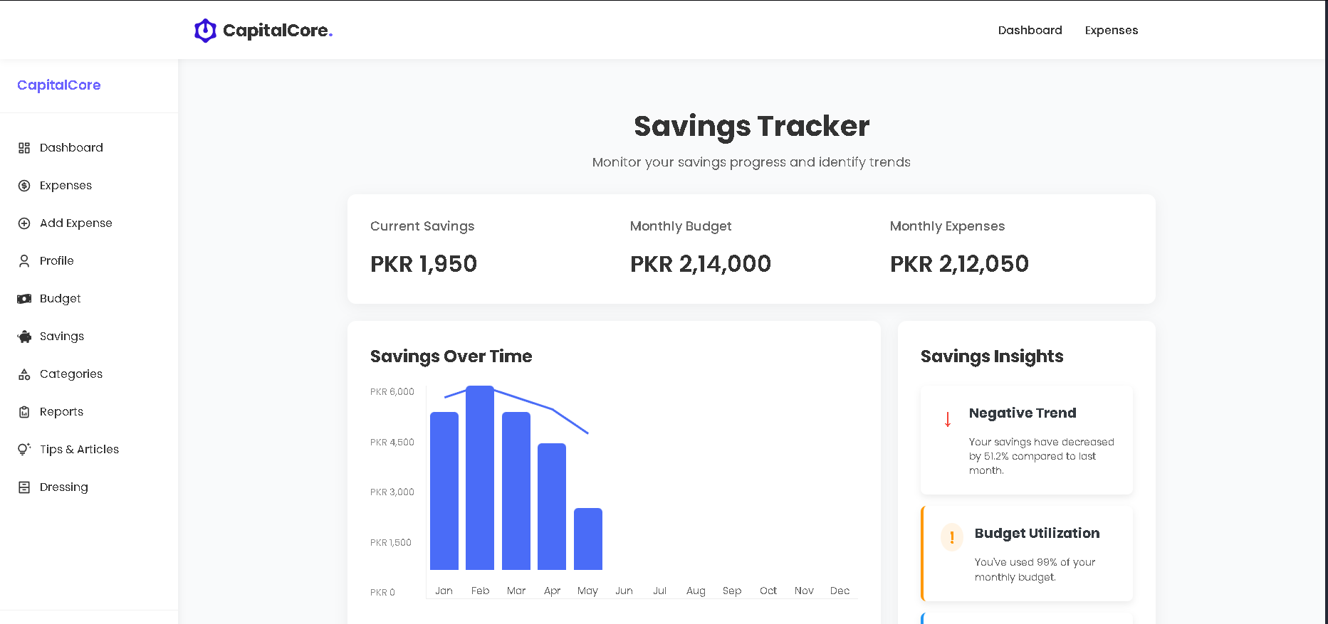Click the Oct month axis label

[x=768, y=591]
